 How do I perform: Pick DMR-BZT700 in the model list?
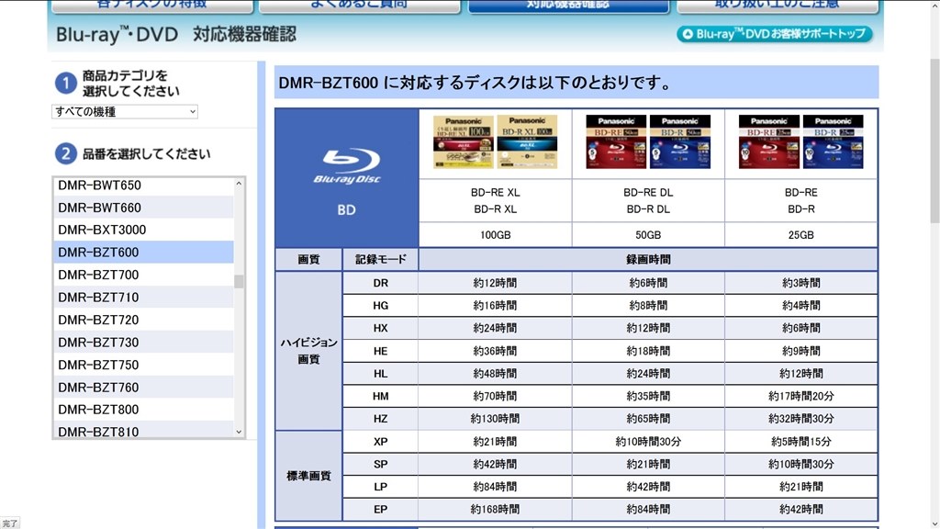pyautogui.click(x=143, y=275)
